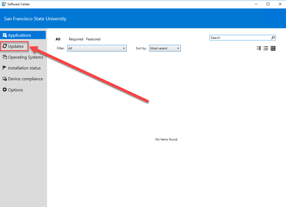Image resolution: width=286 pixels, height=207 pixels.
Task: Click the 'No items found.' message
Action: pyautogui.click(x=167, y=139)
